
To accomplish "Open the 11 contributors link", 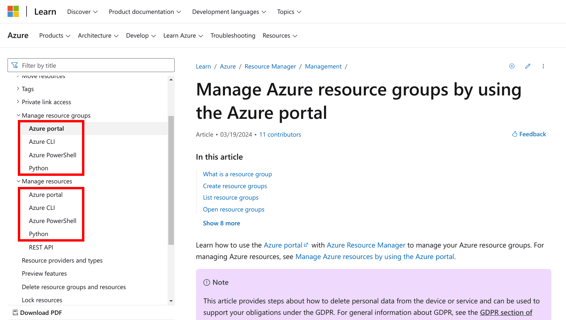I will [280, 134].
